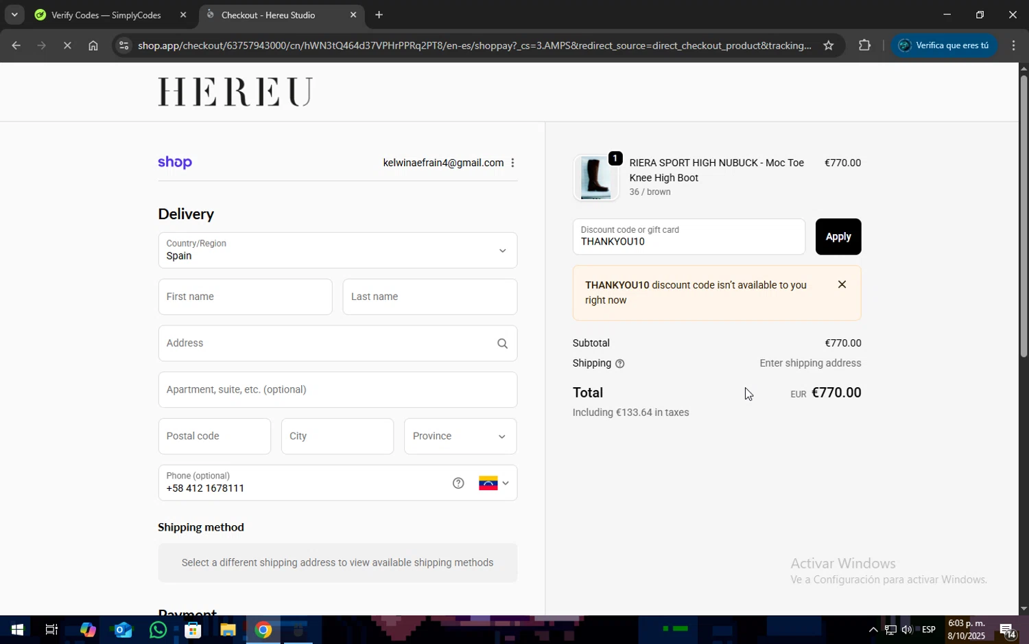Open the Chrome three-dot menu

pyautogui.click(x=1013, y=45)
